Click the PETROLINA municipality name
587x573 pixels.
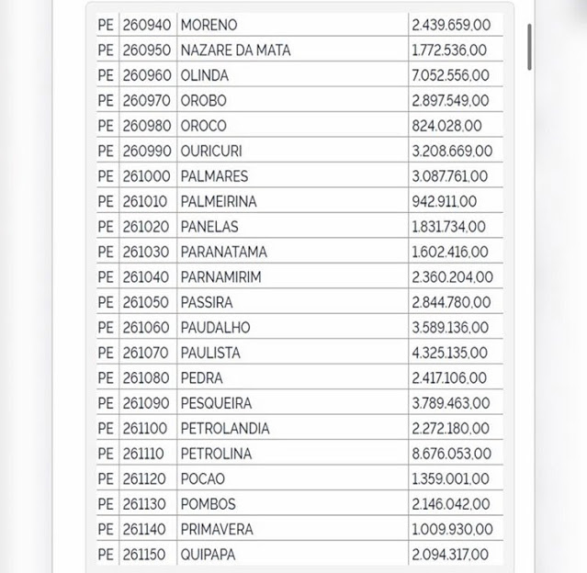(216, 454)
